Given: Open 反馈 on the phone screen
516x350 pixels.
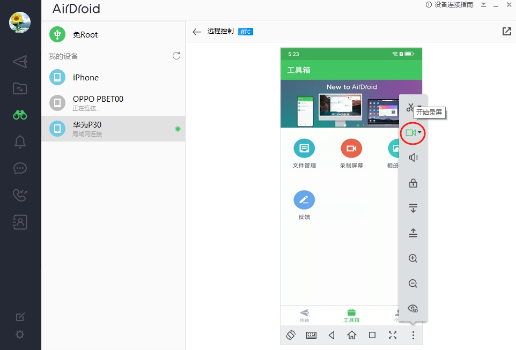Looking at the screenshot, I should (x=305, y=205).
